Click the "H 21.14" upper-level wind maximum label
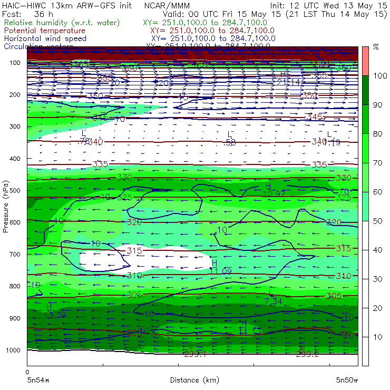Image resolution: width=390 pixels, height=390 pixels. (x=289, y=79)
